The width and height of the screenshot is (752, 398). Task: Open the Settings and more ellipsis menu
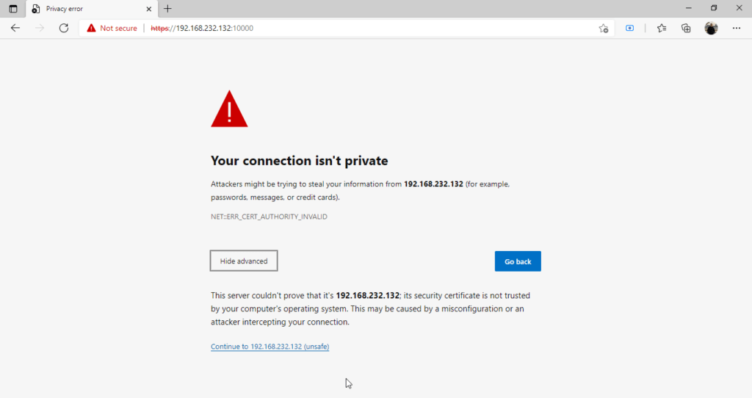pos(736,29)
